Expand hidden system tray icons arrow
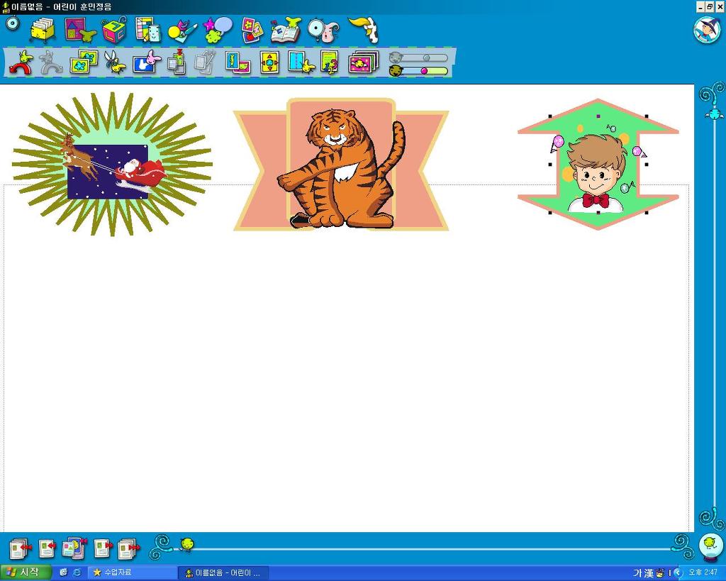Screen dimensions: 726x581 coord(678,573)
